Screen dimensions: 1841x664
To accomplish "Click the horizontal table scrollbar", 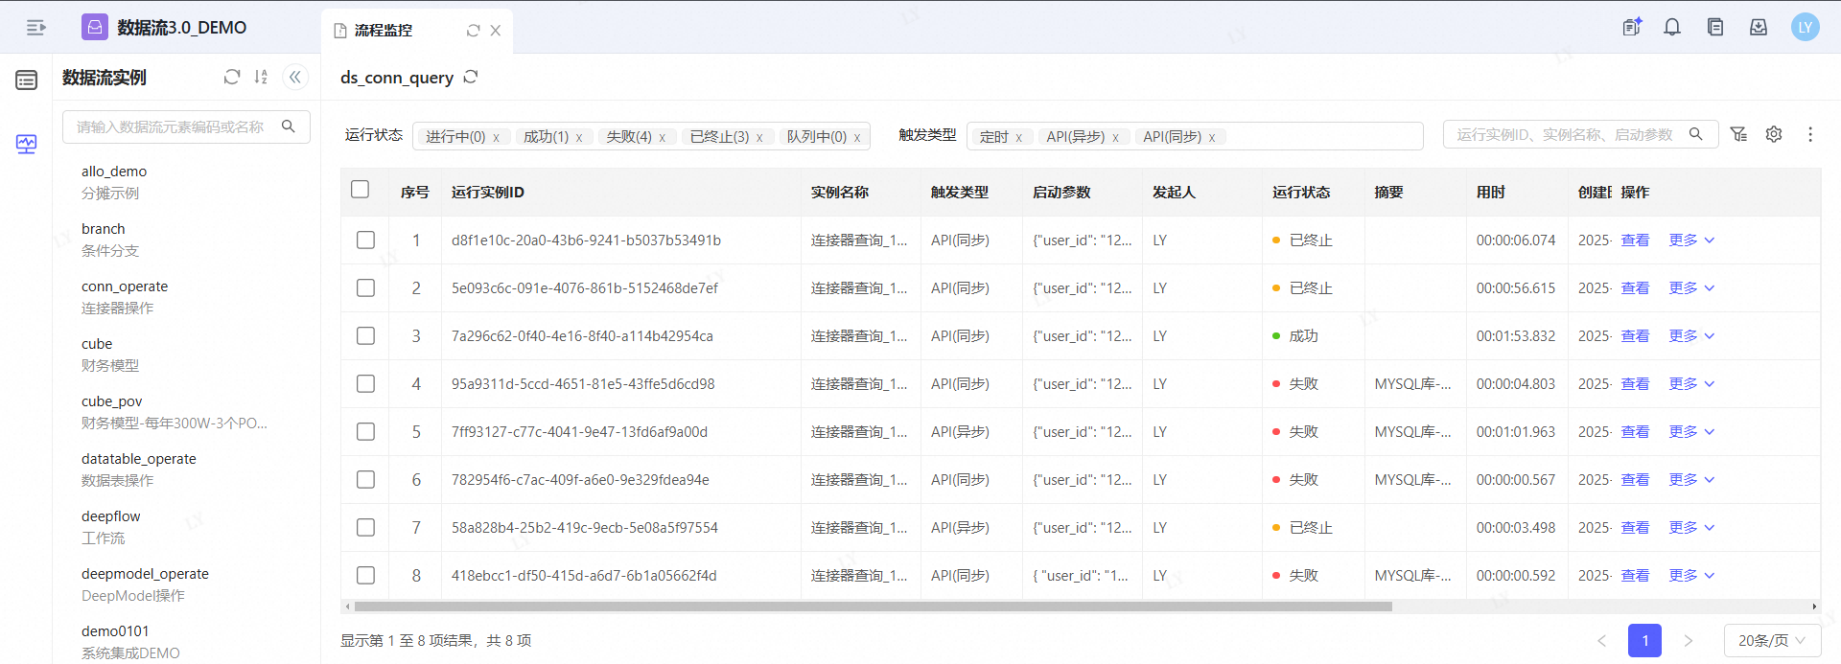I will pyautogui.click(x=873, y=607).
